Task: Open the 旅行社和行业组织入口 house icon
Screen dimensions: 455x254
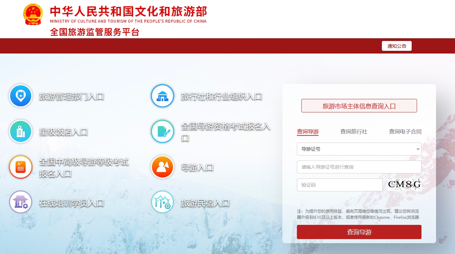Action: [x=162, y=96]
